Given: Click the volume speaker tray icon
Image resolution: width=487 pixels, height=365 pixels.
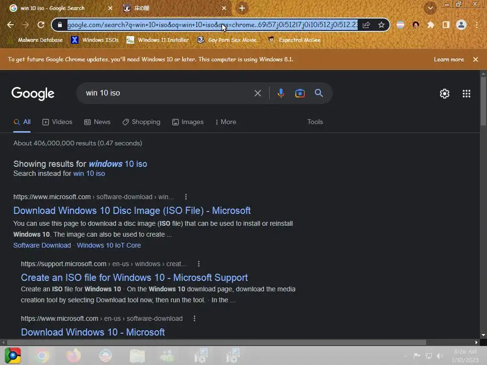Looking at the screenshot, I should tap(440, 356).
